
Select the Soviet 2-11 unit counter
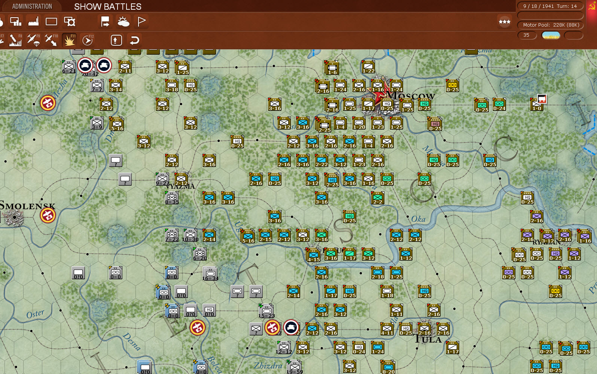click(125, 67)
